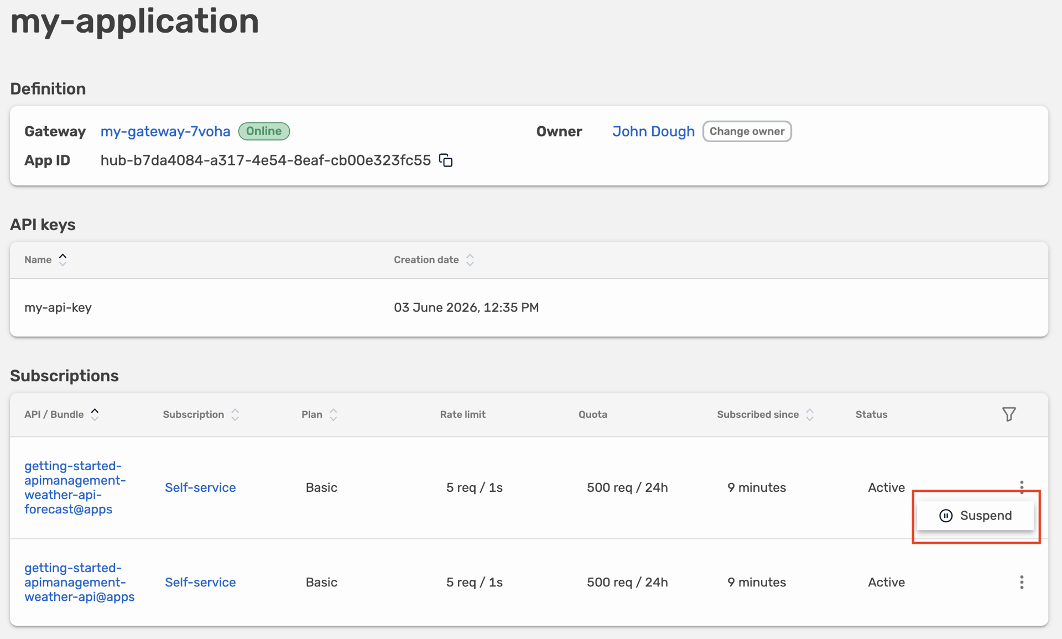Image resolution: width=1062 pixels, height=639 pixels.
Task: Open Self-service link in the weather-api-forecast row
Action: [200, 487]
